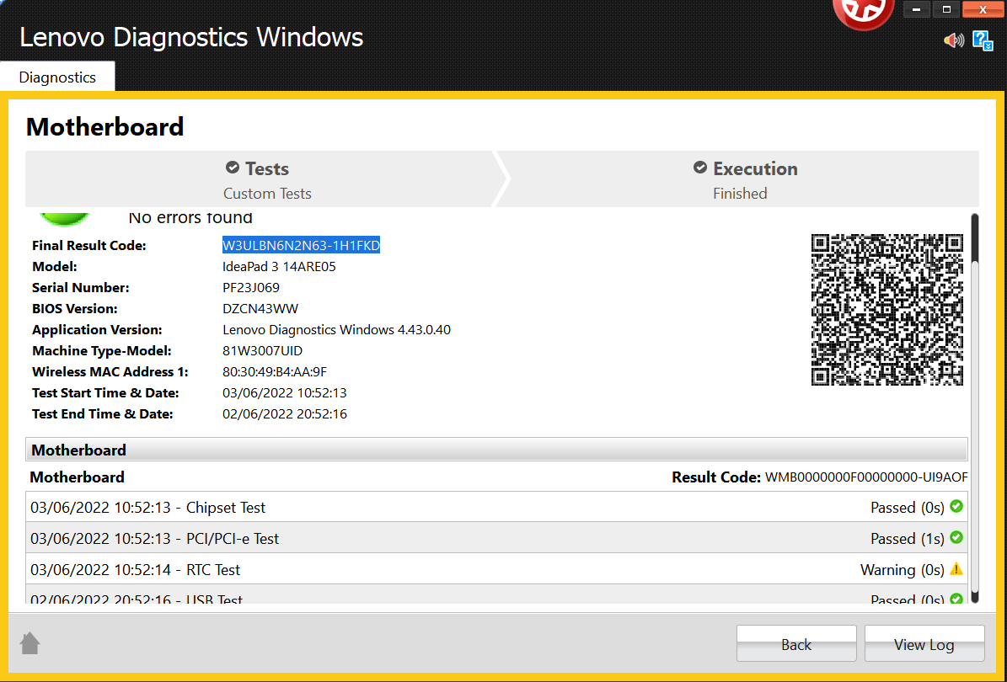The image size is (1007, 682).
Task: Click the vertical scrollbar of results
Action: 974,408
